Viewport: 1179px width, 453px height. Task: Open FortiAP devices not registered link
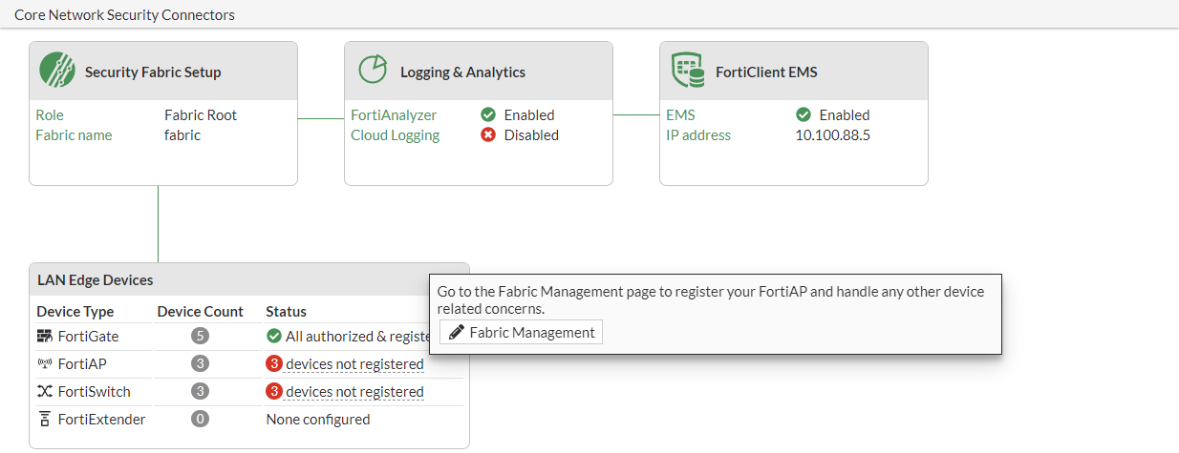(354, 363)
